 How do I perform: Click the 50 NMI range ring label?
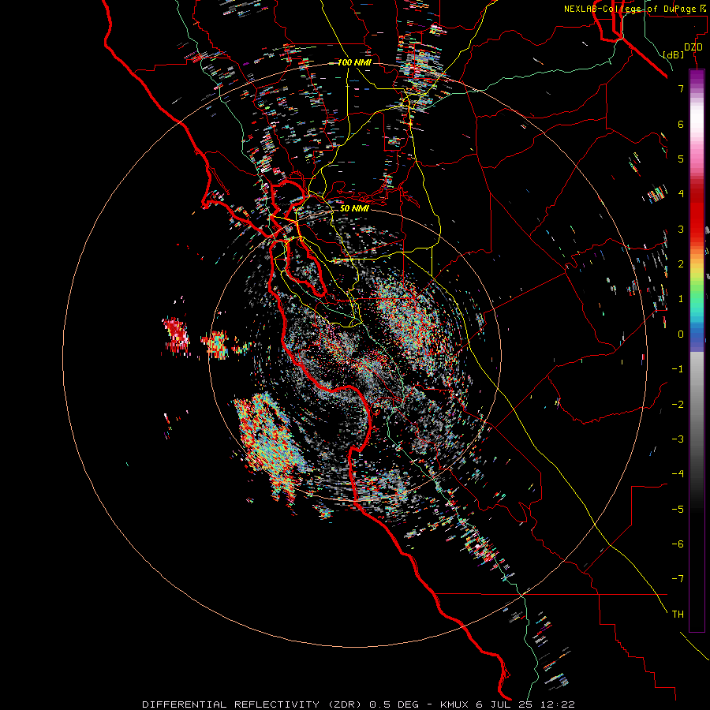point(354,208)
